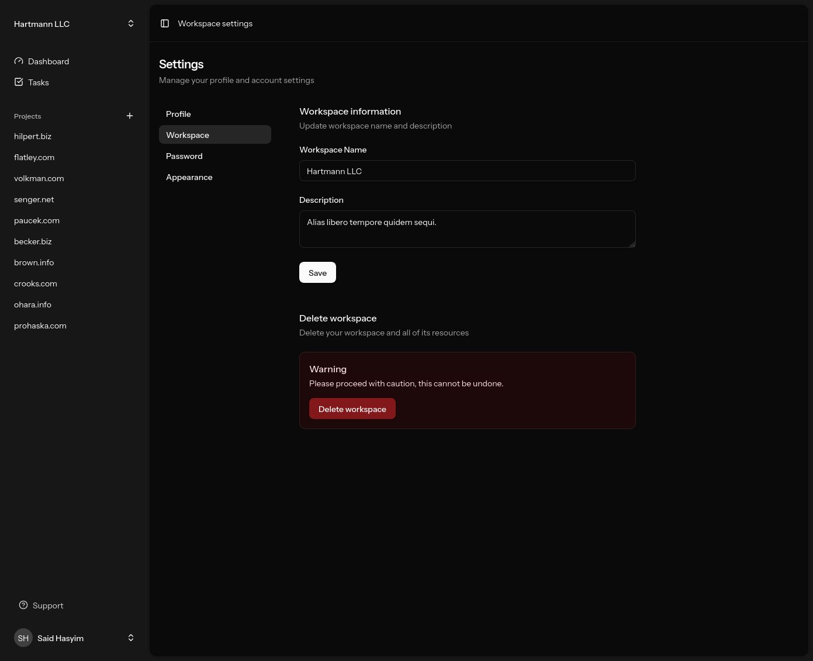Open the volkman.com project
This screenshot has height=661, width=813.
pyautogui.click(x=75, y=178)
